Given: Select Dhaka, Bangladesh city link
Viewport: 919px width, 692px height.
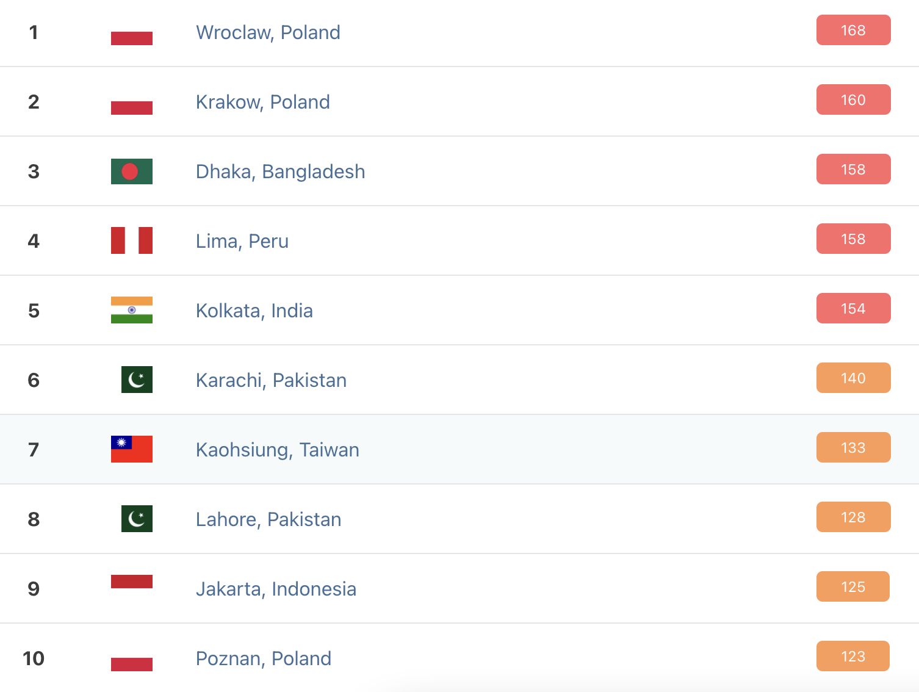Looking at the screenshot, I should coord(280,171).
